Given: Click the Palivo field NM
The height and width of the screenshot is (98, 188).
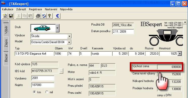Looking at the screenshot, I should 94,66.
